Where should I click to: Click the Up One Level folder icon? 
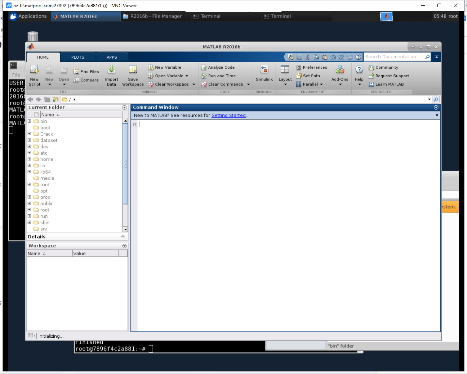point(47,99)
